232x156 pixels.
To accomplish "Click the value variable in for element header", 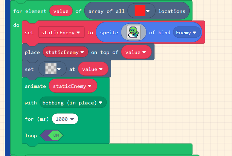I will pyautogui.click(x=61, y=11).
